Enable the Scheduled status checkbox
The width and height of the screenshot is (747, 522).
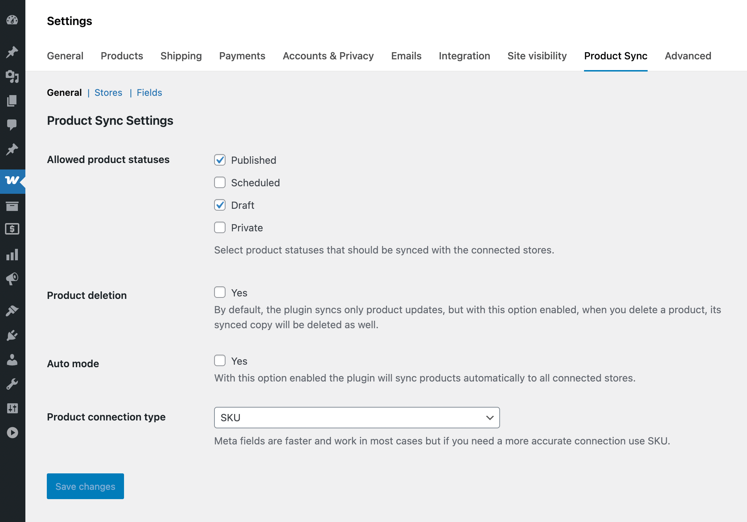pos(220,182)
